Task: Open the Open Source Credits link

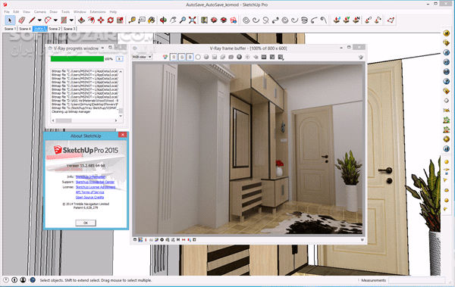Action: coord(89,198)
